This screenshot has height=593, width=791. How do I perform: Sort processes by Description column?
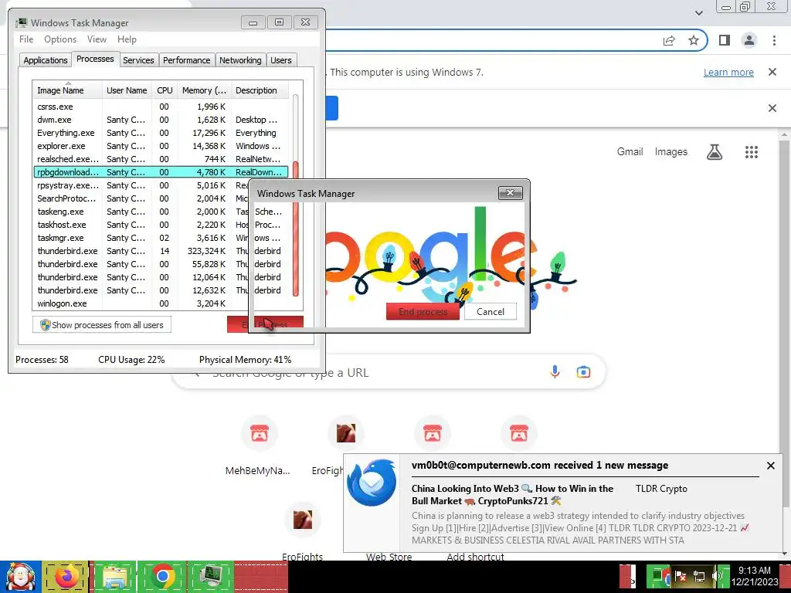pyautogui.click(x=260, y=90)
